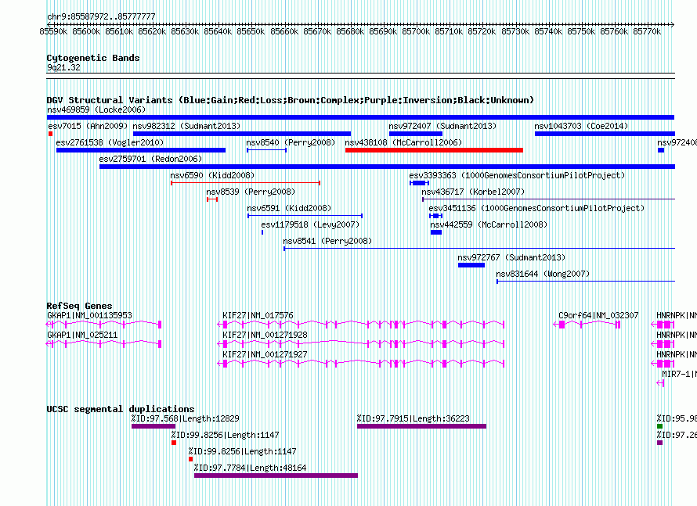The image size is (697, 506).
Task: Click the nsv972767 (Sudmant2013) blue bar
Action: (471, 265)
